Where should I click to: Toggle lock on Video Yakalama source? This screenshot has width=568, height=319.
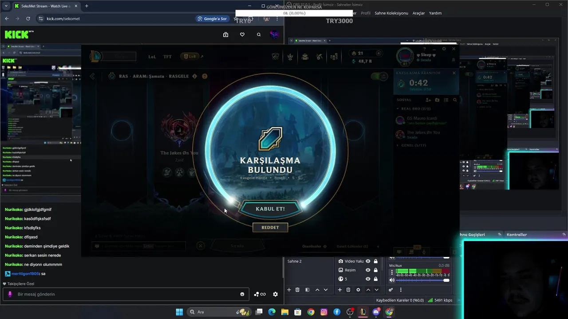pyautogui.click(x=376, y=261)
